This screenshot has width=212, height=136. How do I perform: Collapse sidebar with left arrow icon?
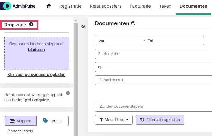(83, 26)
